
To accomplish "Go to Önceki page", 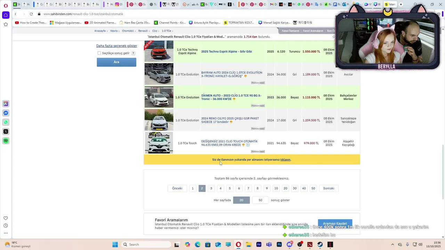I will coord(177,188).
